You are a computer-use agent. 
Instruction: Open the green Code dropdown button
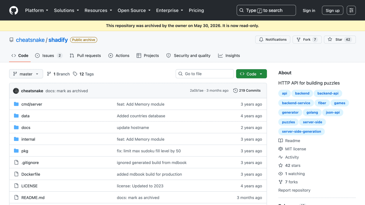pos(252,74)
